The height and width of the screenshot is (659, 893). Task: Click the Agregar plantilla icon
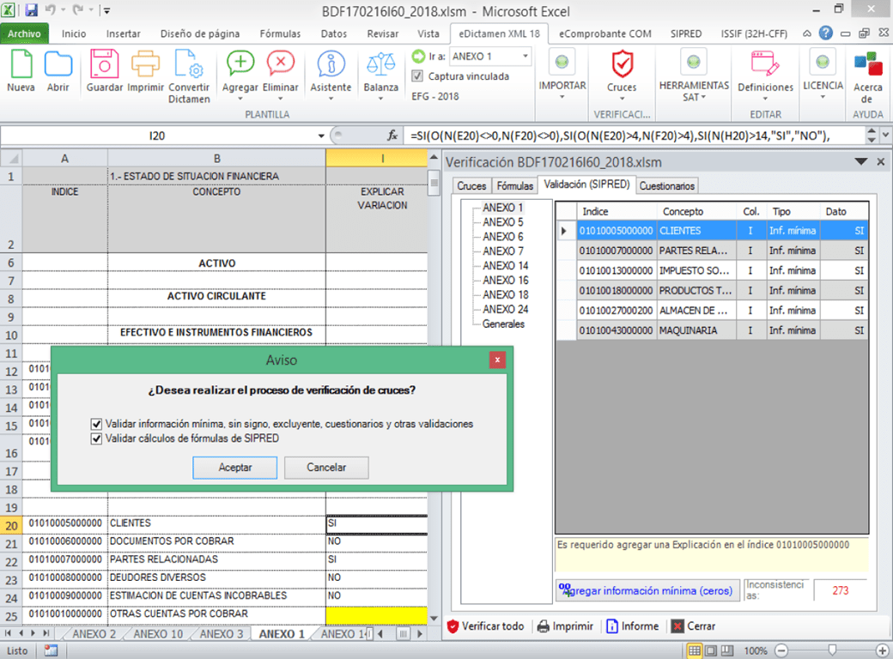pyautogui.click(x=240, y=63)
